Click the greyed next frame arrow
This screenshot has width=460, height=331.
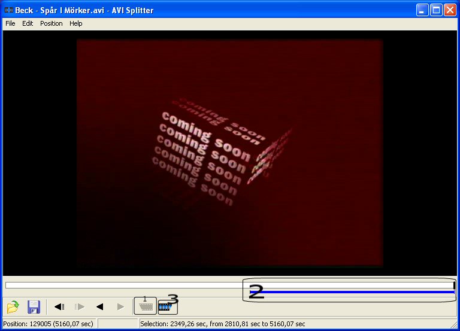[120, 307]
